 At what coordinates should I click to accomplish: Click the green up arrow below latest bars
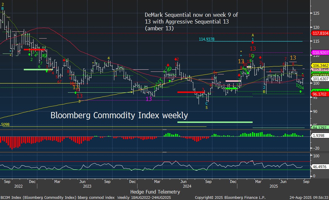tap(301, 92)
